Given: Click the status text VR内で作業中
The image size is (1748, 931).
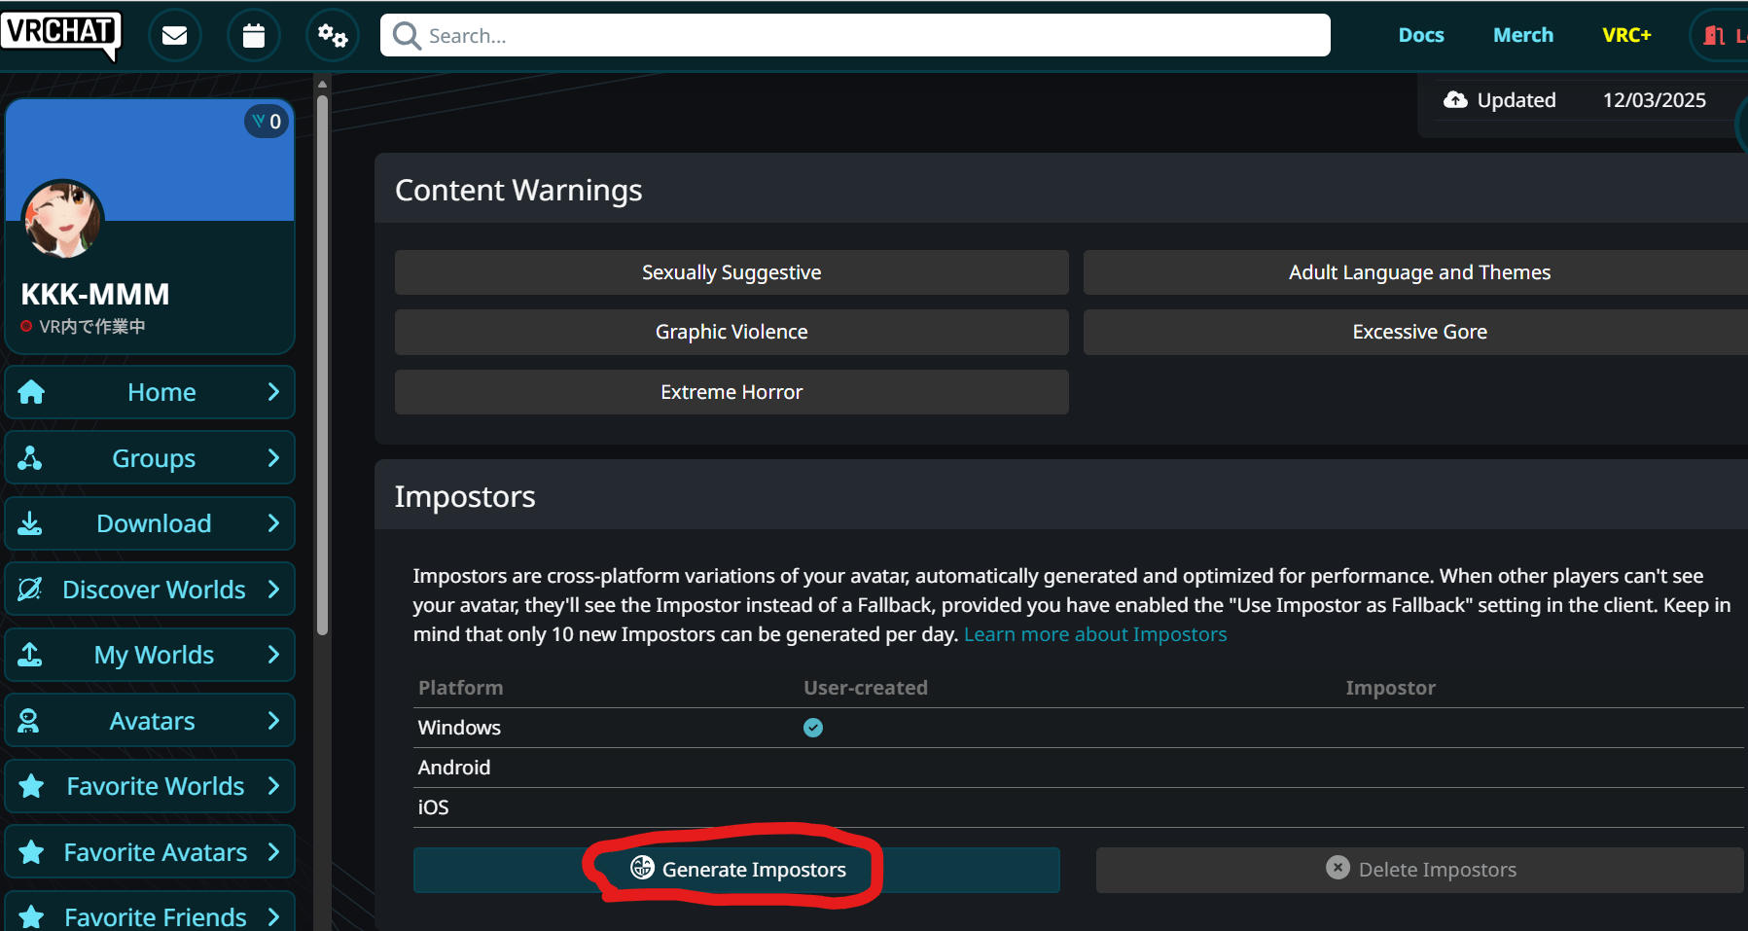Looking at the screenshot, I should (92, 327).
